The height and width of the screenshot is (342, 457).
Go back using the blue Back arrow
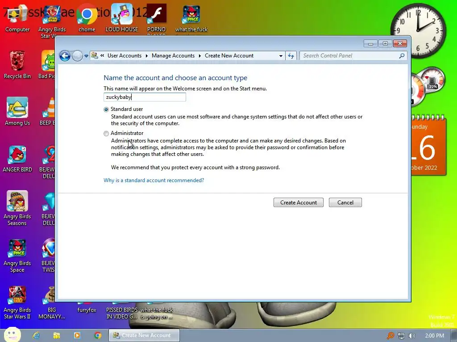[65, 56]
